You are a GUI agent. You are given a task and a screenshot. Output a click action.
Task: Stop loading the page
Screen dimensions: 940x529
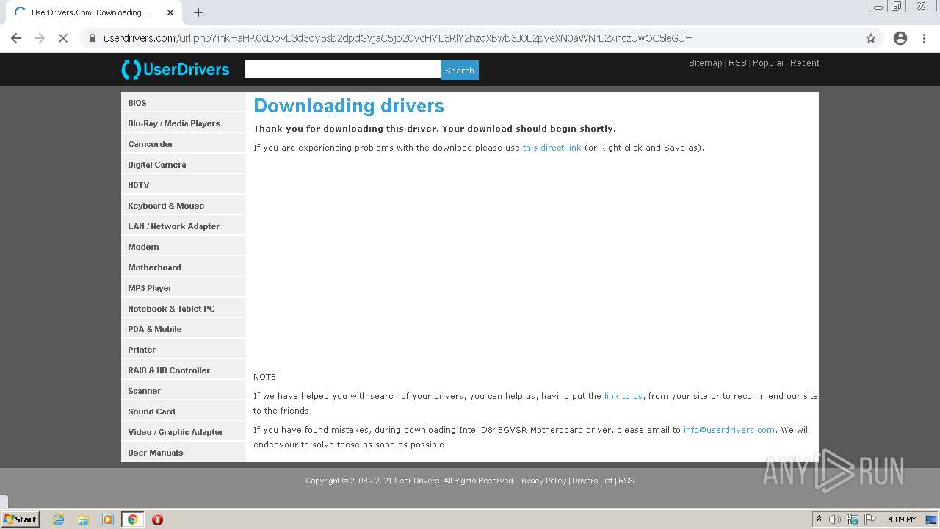point(63,38)
